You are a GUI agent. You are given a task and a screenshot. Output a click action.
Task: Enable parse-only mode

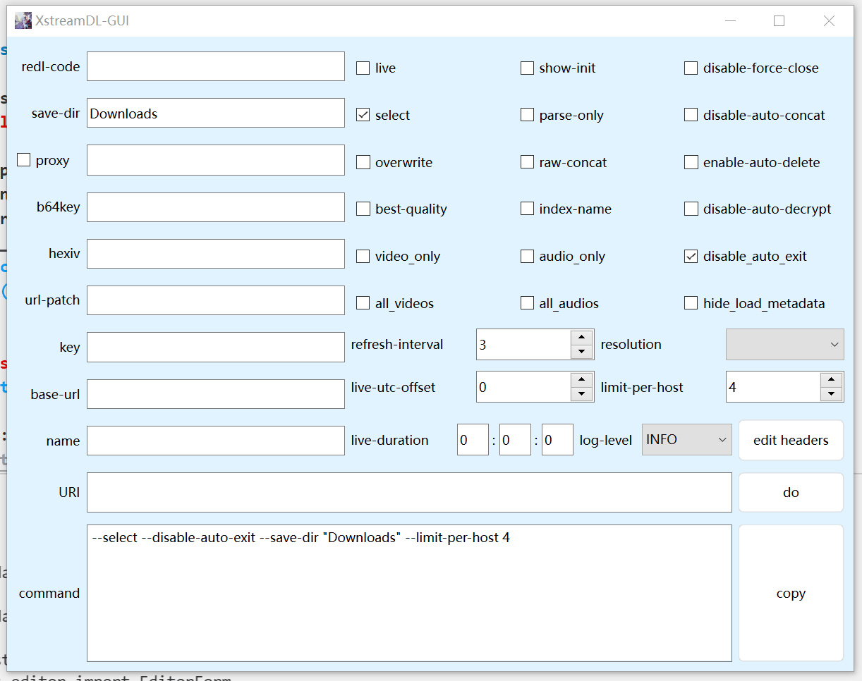pos(527,115)
